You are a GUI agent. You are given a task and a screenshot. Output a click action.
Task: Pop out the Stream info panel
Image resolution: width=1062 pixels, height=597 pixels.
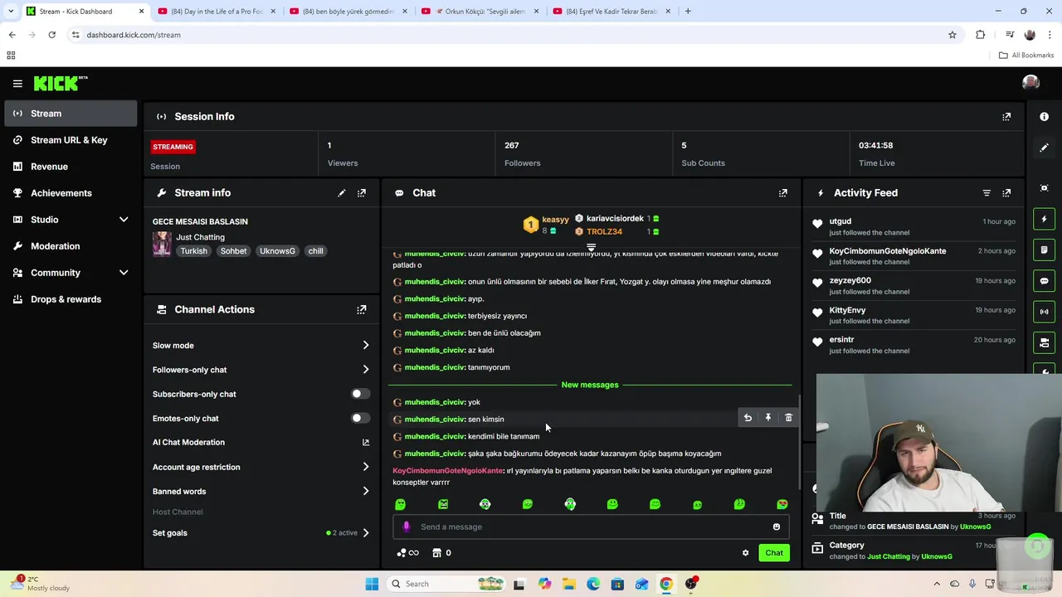coord(362,193)
